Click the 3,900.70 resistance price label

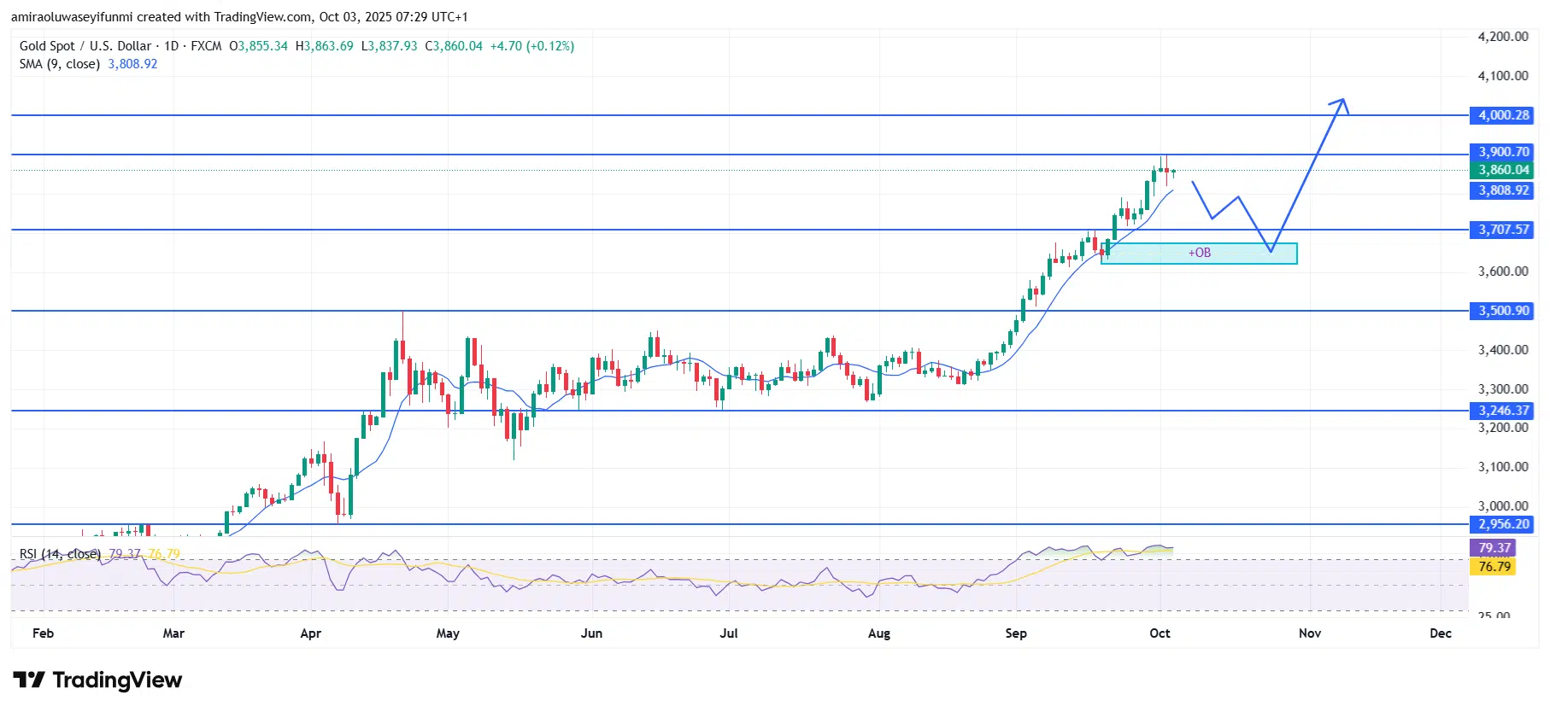tap(1503, 152)
